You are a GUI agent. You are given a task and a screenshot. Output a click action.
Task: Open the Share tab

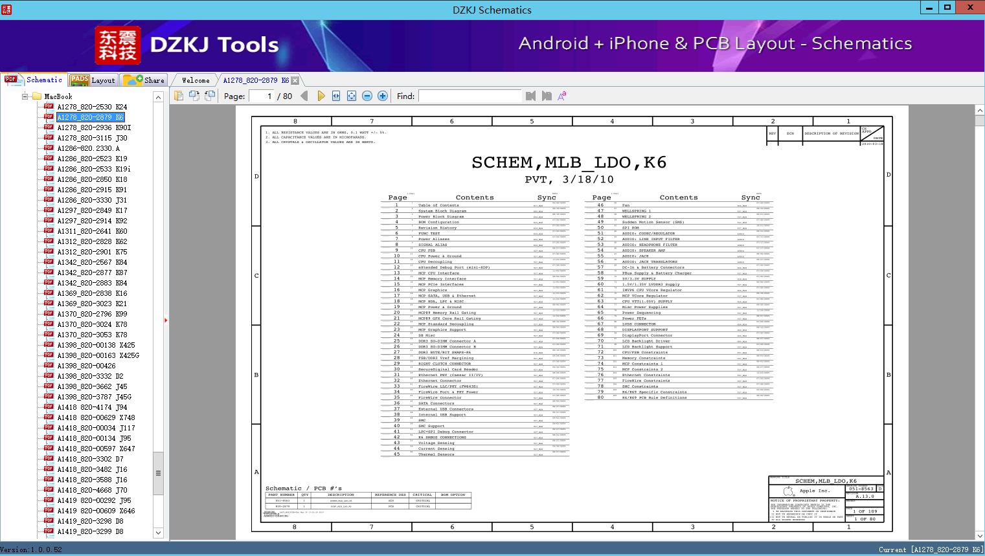(144, 80)
